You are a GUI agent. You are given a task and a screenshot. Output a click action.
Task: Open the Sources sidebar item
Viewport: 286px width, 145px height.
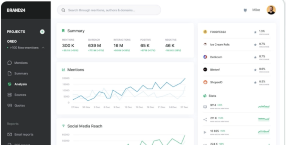click(x=20, y=95)
